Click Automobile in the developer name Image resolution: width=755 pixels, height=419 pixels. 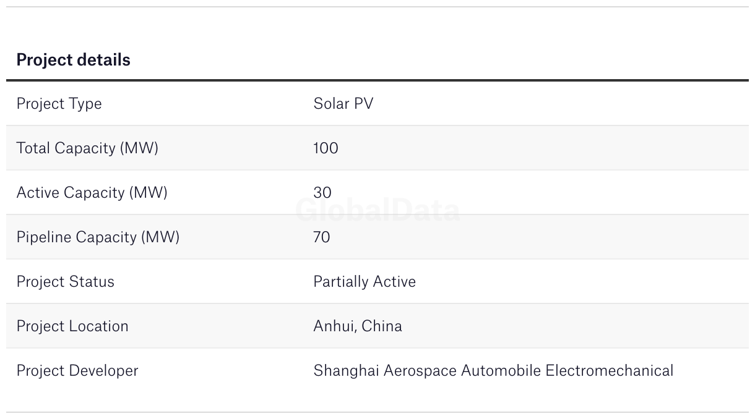click(x=501, y=371)
